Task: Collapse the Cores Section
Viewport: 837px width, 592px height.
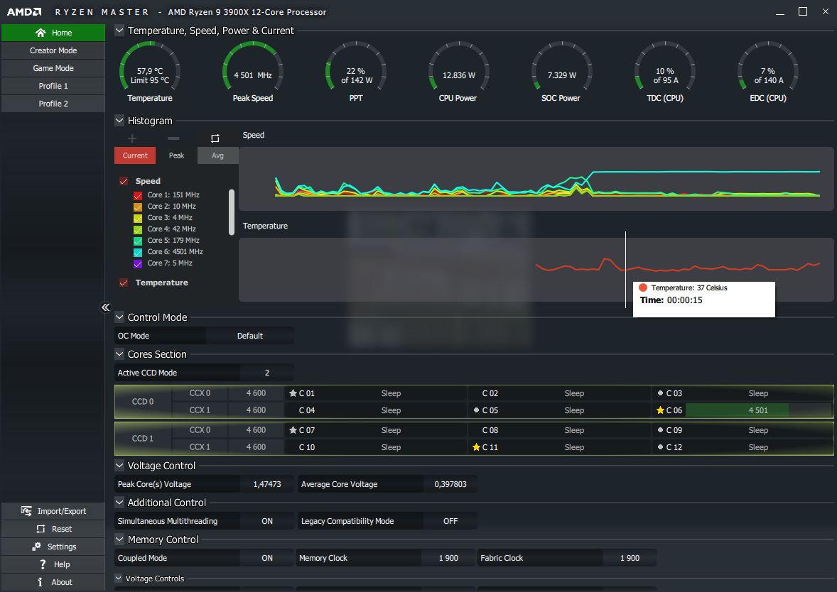Action: (x=119, y=353)
